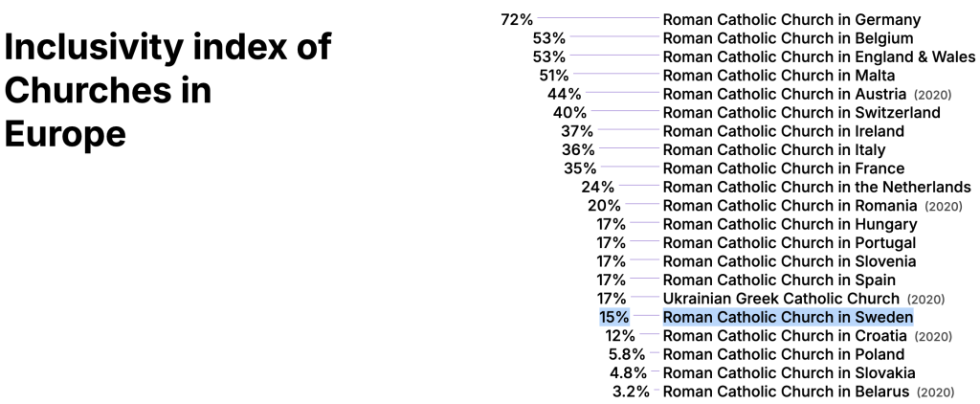Select Roman Catholic Church in Italy
The image size is (980, 404).
pos(773,150)
